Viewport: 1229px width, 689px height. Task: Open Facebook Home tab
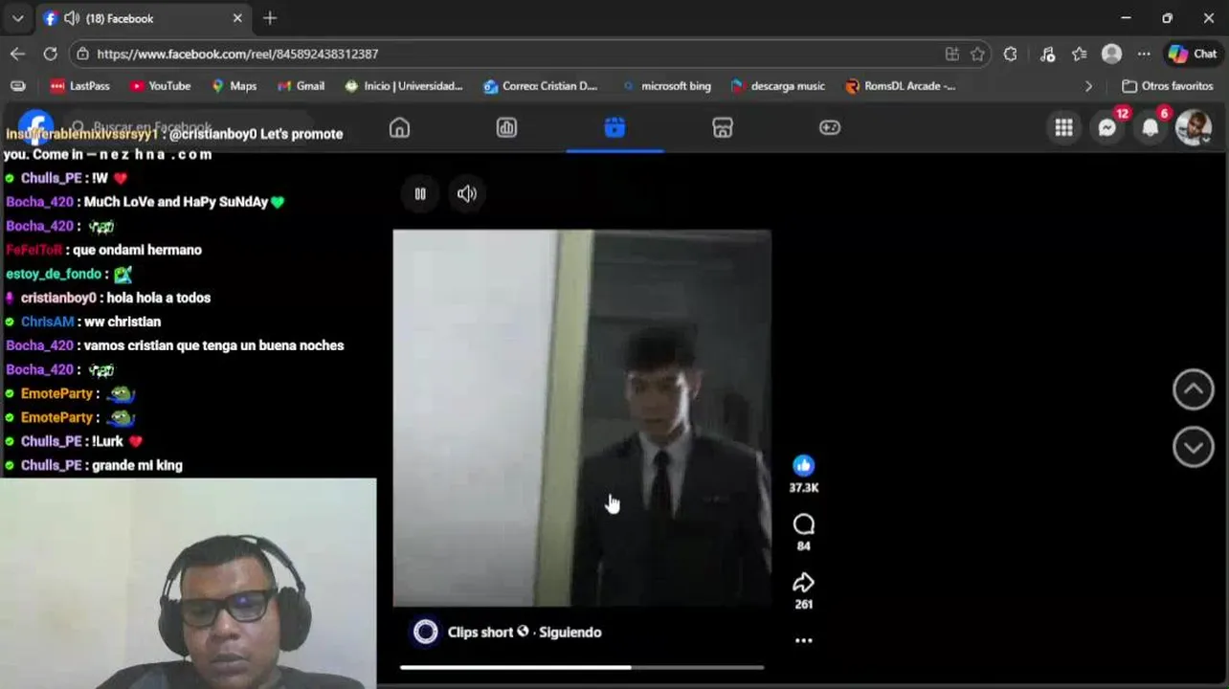(x=399, y=127)
